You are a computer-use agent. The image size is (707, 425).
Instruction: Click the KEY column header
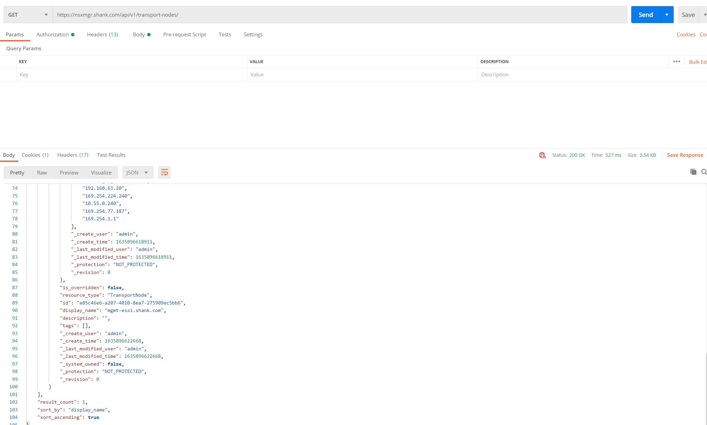[x=23, y=62]
